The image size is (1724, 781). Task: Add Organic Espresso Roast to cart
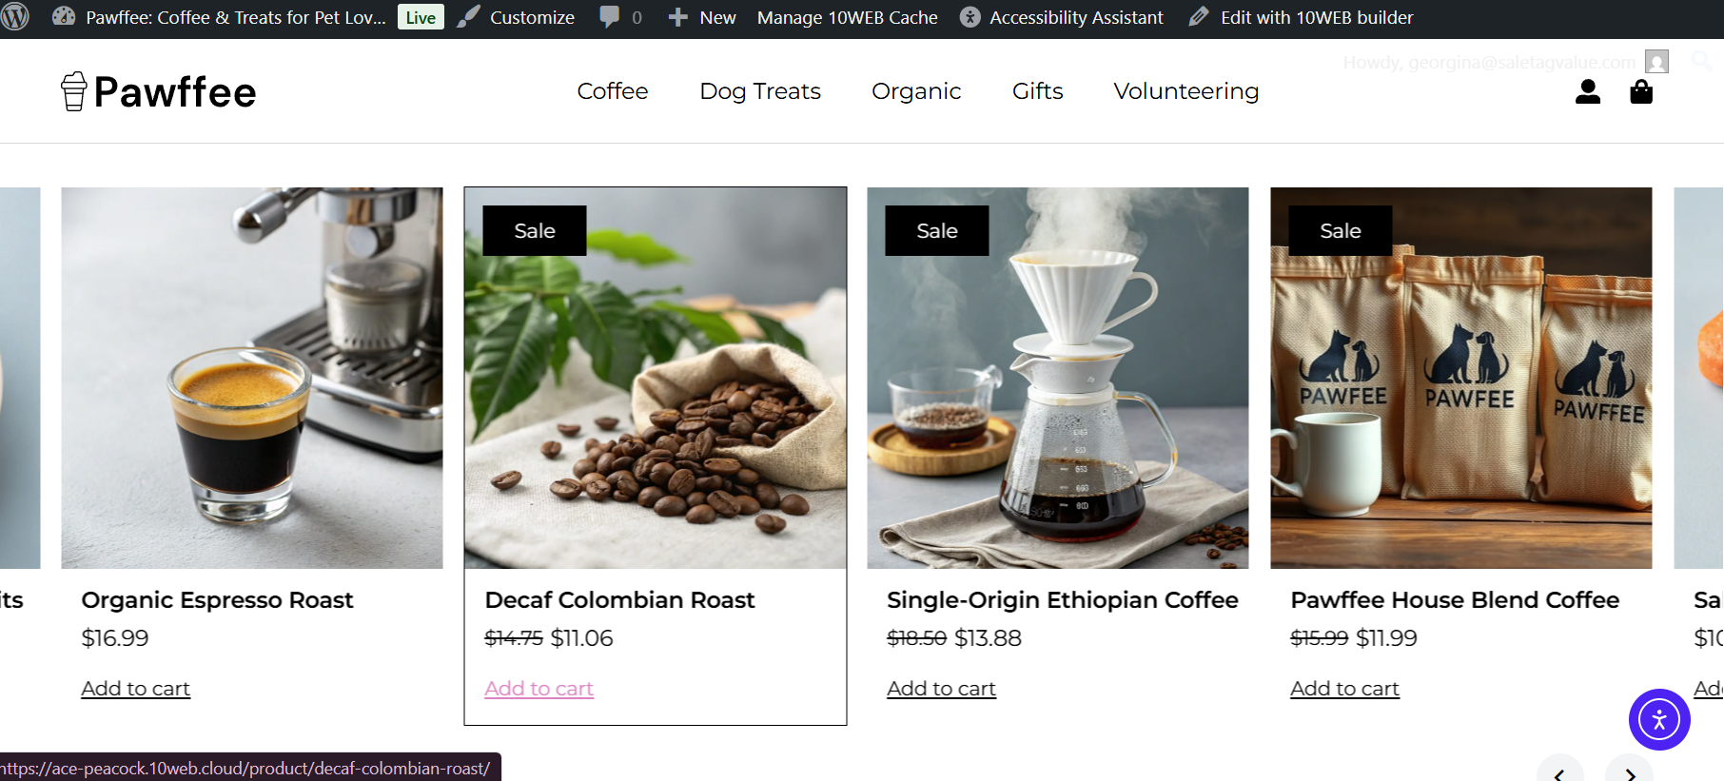point(136,689)
